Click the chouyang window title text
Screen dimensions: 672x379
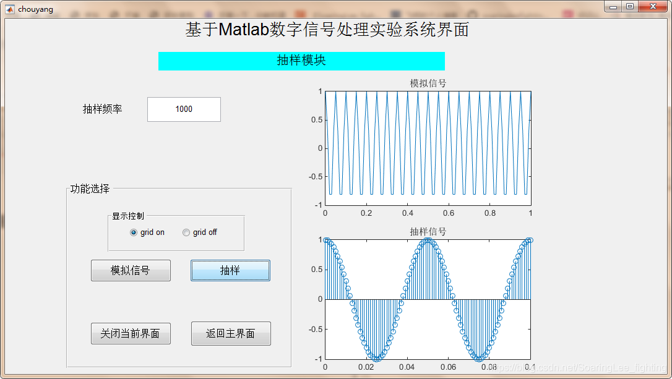pos(35,9)
